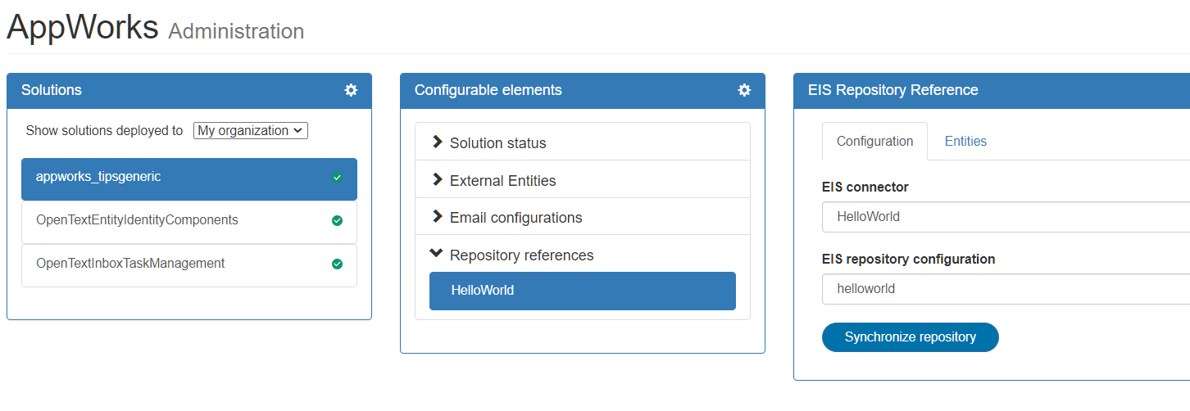The image size is (1190, 411).
Task: Click the Synchronize repository button
Action: pyautogui.click(x=910, y=336)
